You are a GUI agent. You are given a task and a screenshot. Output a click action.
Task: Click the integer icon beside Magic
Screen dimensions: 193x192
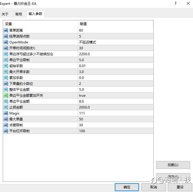[6, 113]
